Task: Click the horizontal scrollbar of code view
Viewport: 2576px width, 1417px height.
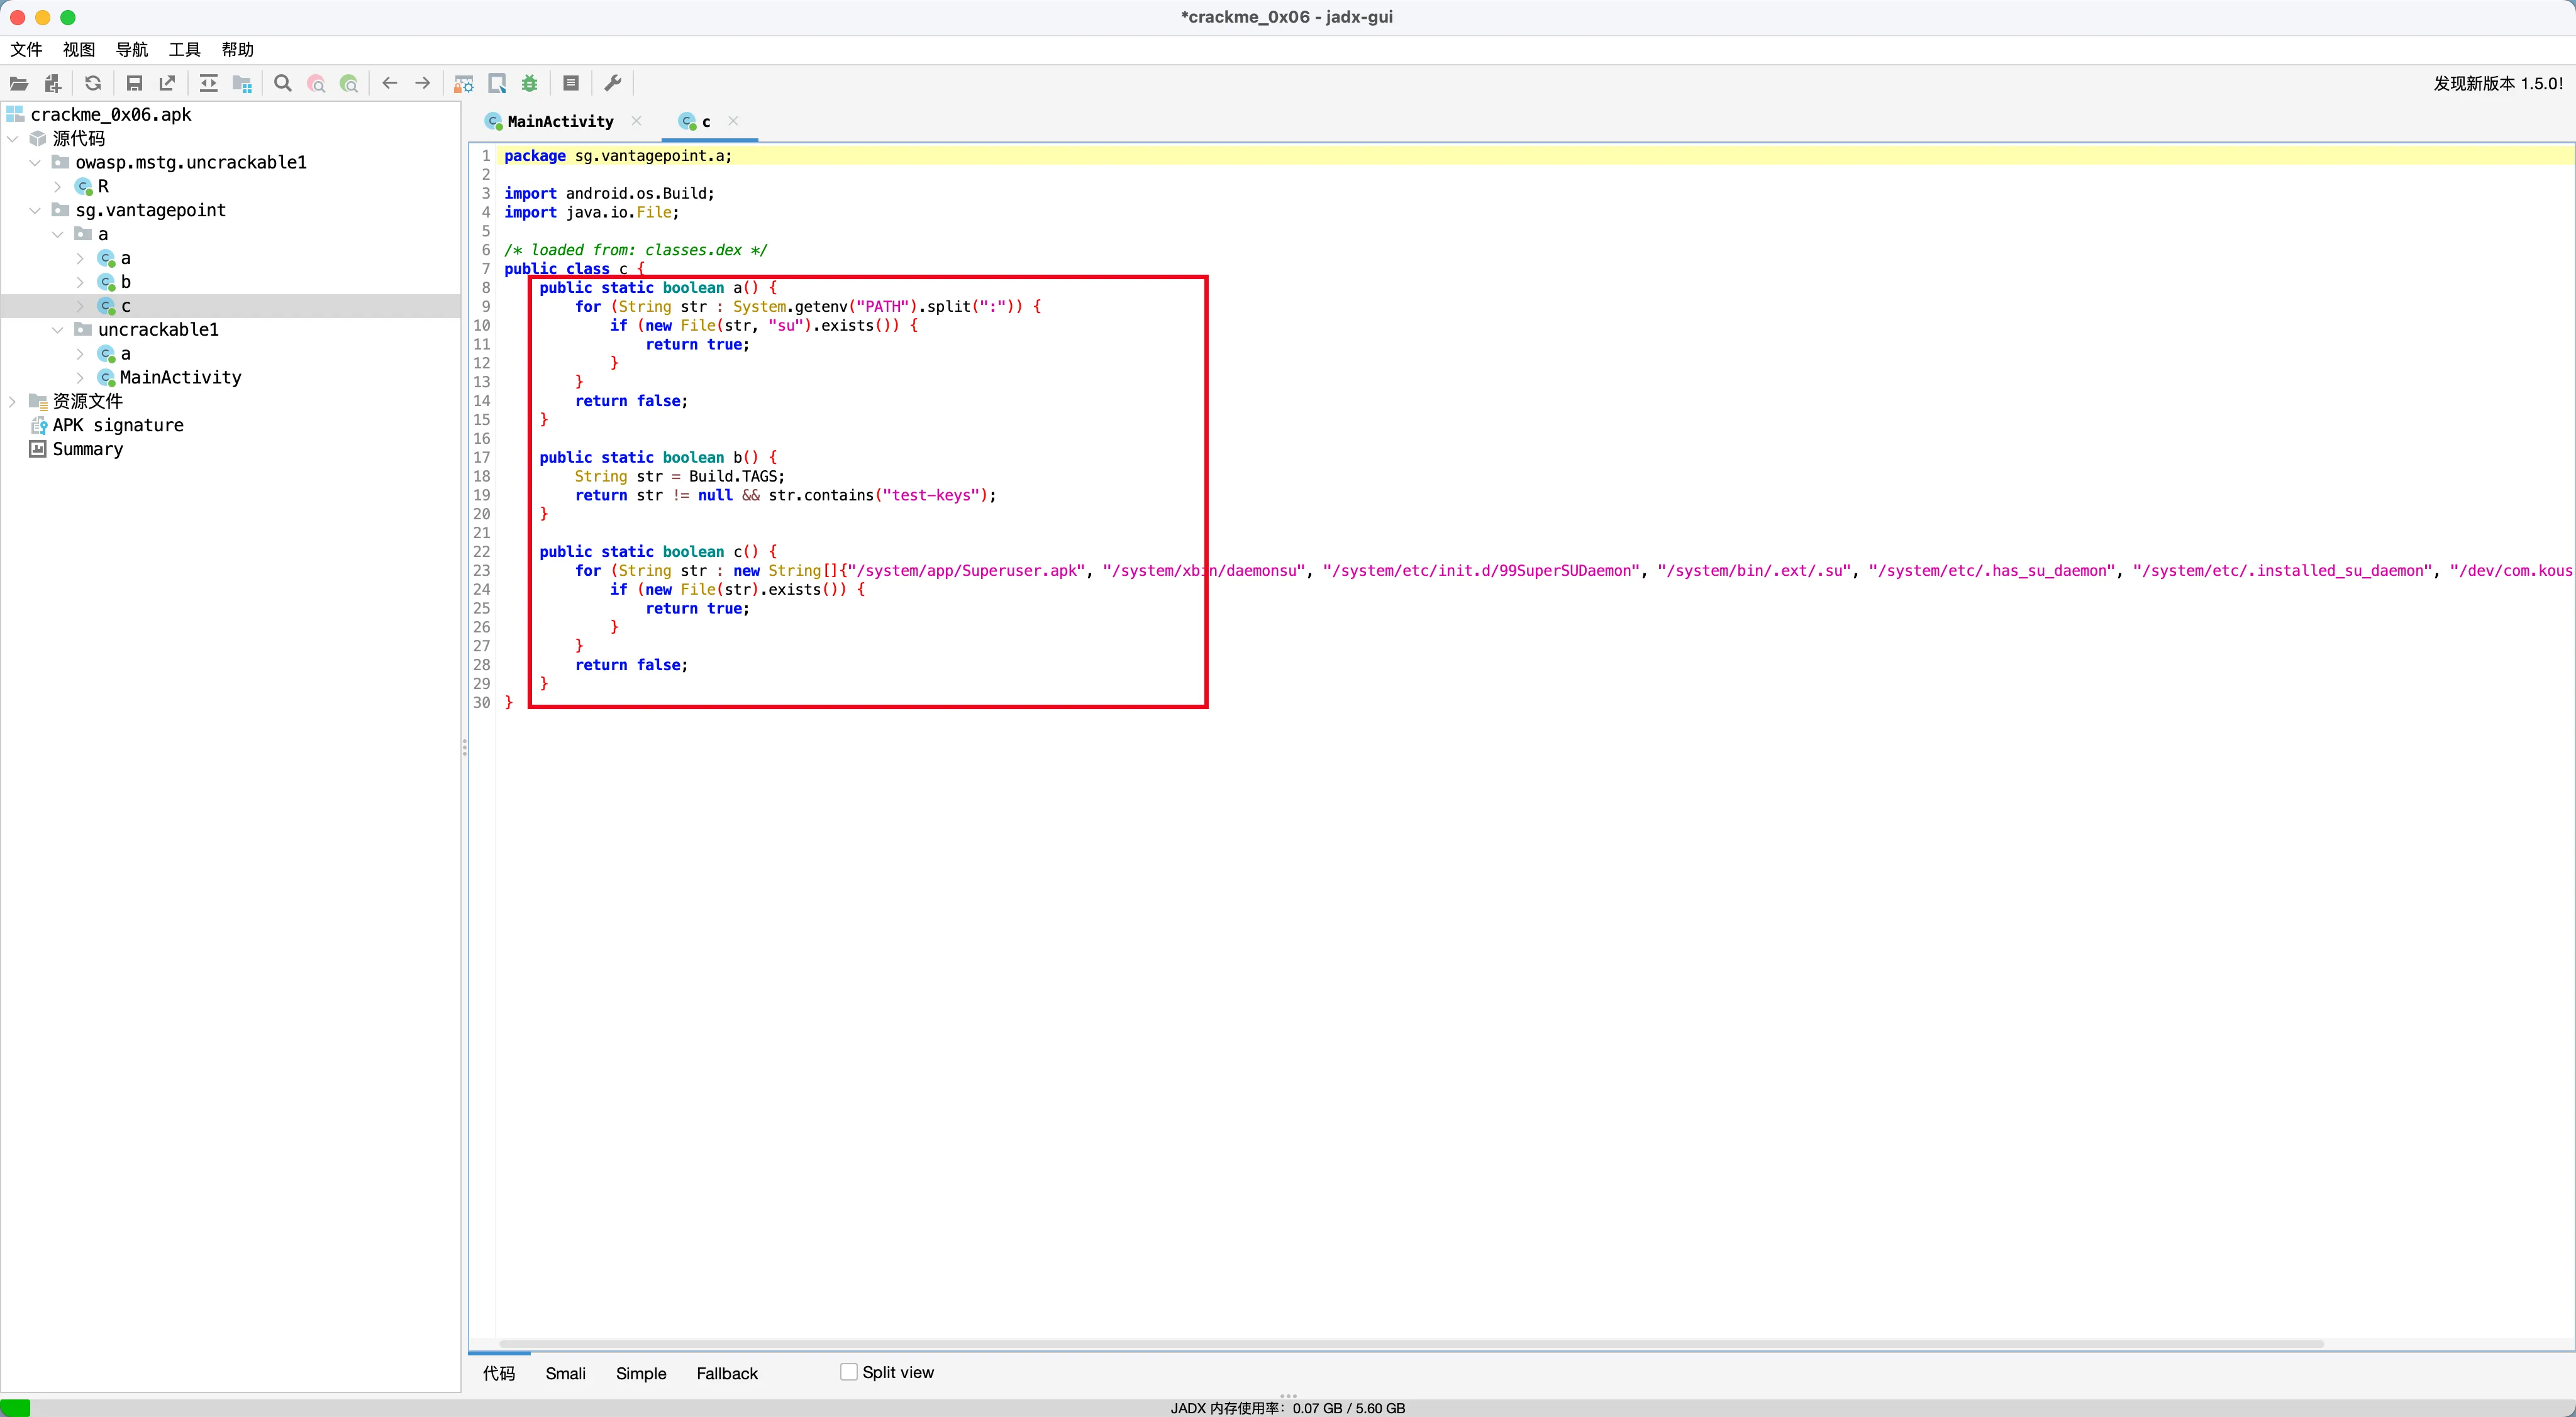Action: (1400, 1343)
